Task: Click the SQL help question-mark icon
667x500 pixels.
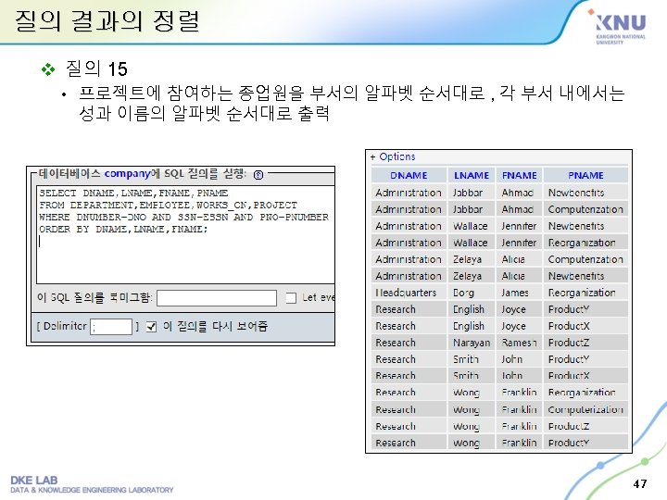Action: tap(258, 175)
